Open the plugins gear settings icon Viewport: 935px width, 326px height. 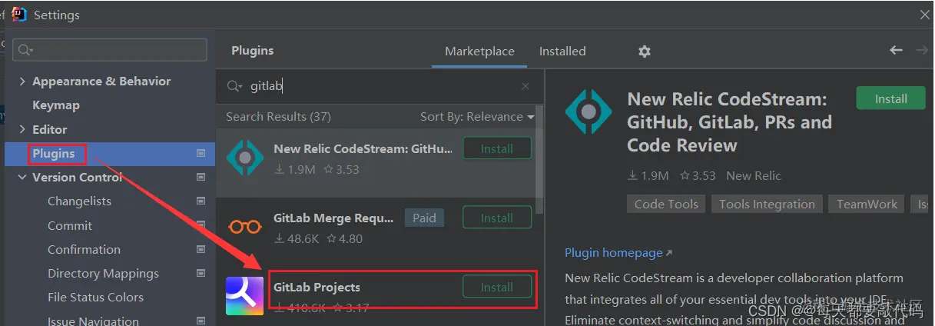(645, 52)
